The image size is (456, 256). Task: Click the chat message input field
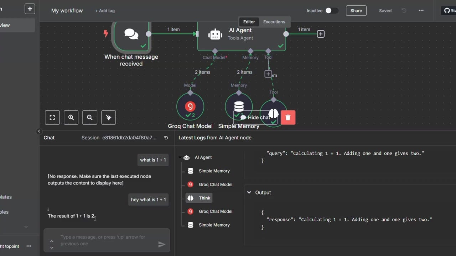(x=107, y=240)
